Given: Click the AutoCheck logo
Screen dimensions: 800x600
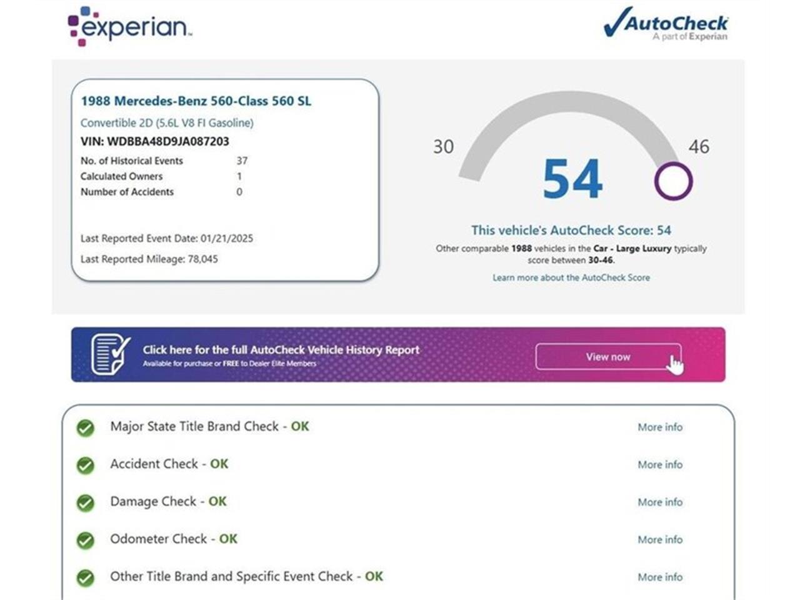Looking at the screenshot, I should click(666, 25).
